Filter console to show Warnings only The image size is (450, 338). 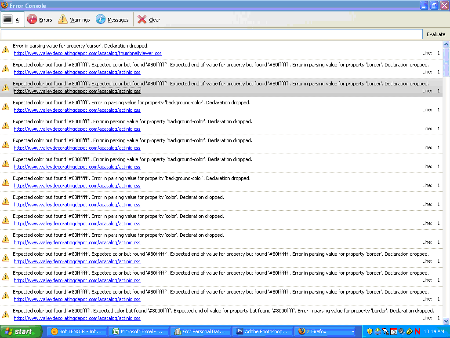74,19
